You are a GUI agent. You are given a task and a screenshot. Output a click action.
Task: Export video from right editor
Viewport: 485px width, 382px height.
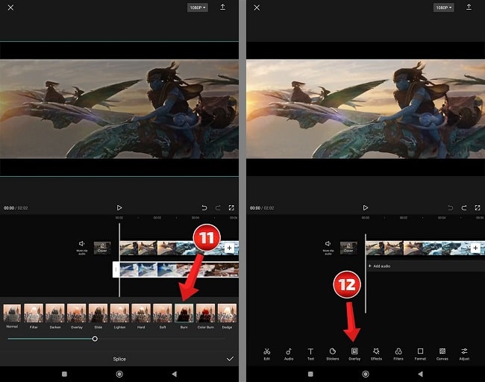(469, 7)
